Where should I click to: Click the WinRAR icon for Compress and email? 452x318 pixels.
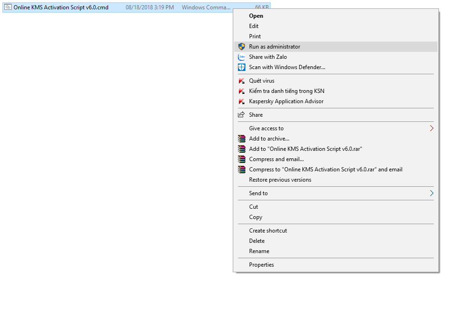point(241,159)
